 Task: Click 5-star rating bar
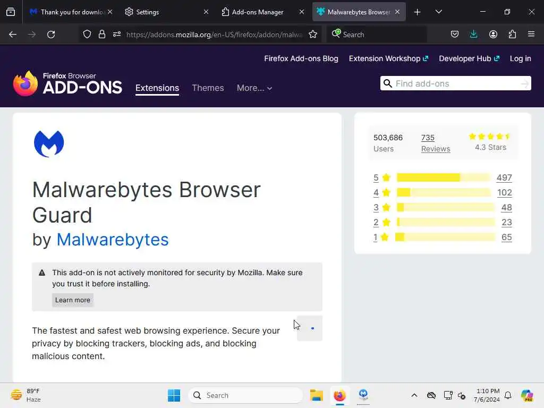(x=444, y=177)
